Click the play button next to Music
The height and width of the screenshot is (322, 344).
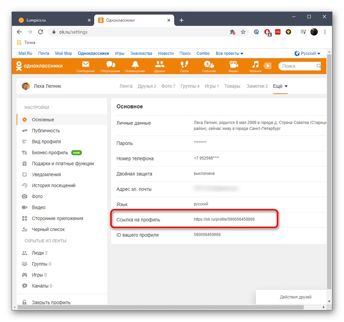coord(268,66)
